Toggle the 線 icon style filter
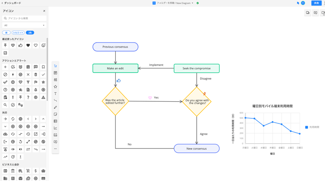Screen dimensions: 325x181 coord(6,33)
